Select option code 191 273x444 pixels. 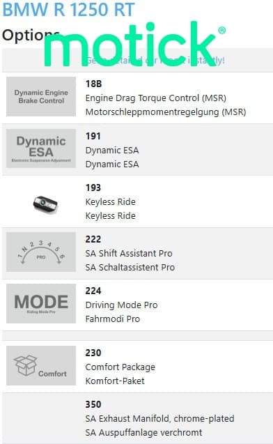(93, 136)
